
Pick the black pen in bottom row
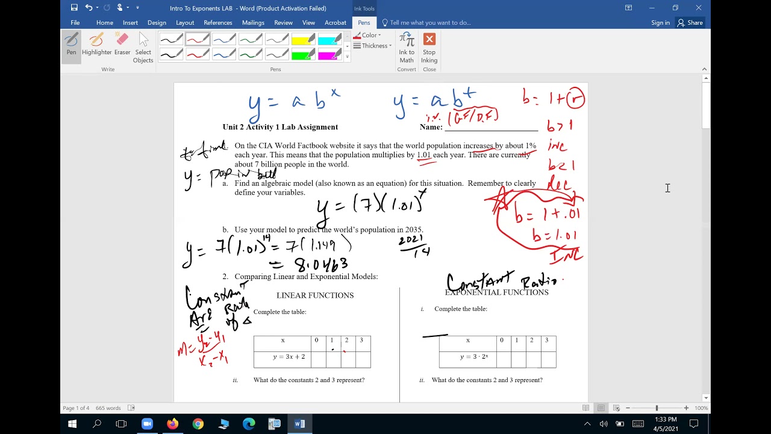click(x=172, y=54)
